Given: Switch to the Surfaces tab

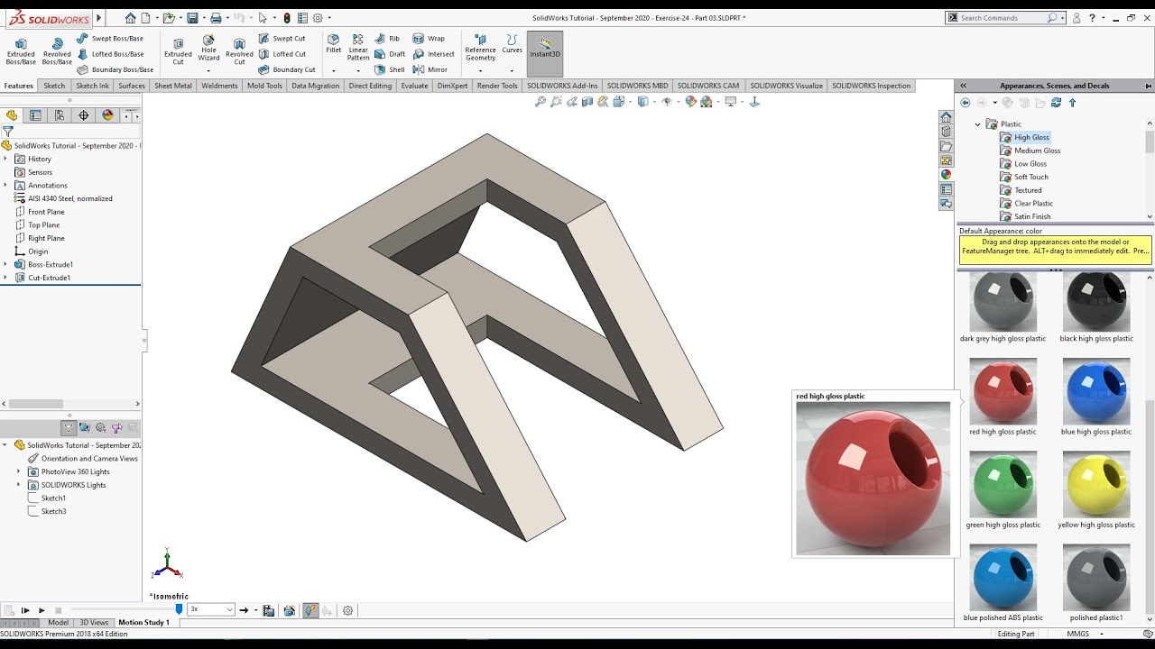Looking at the screenshot, I should point(131,86).
